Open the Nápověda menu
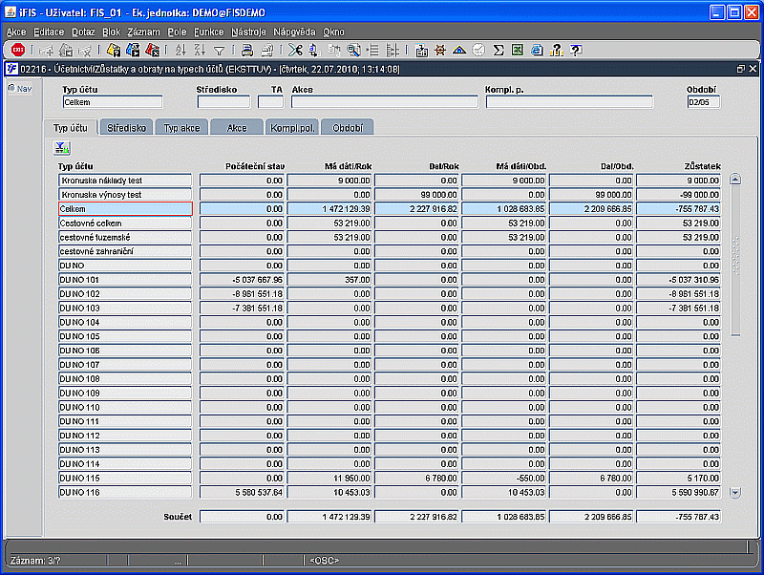764x575 pixels. point(294,32)
